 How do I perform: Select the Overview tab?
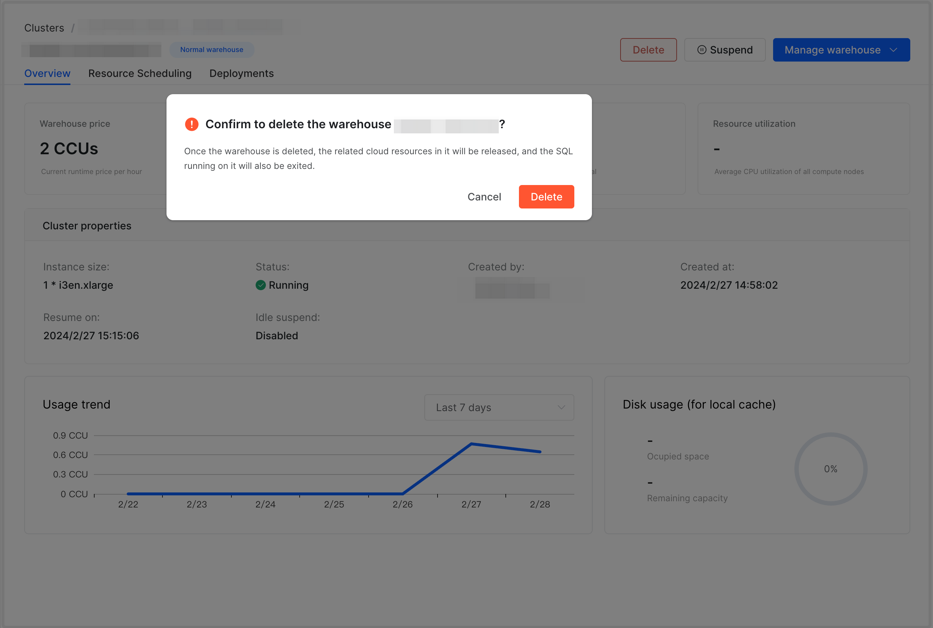point(47,73)
